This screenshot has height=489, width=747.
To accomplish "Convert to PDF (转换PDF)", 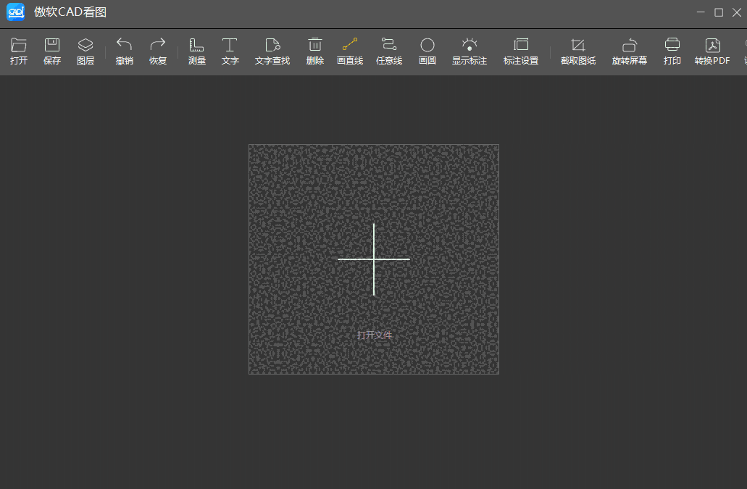I will (x=712, y=46).
